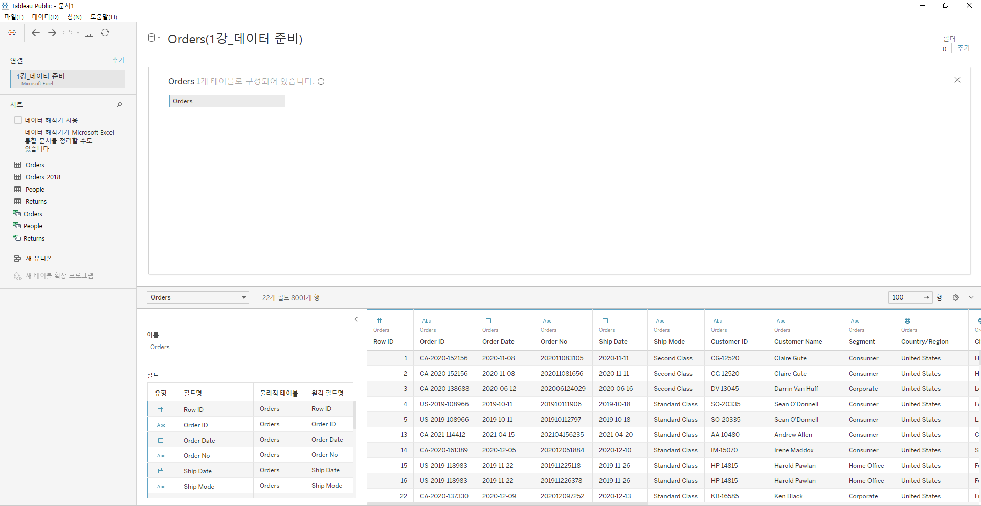Image resolution: width=981 pixels, height=506 pixels.
Task: Click the data source cylinder icon beside title
Action: coord(151,38)
